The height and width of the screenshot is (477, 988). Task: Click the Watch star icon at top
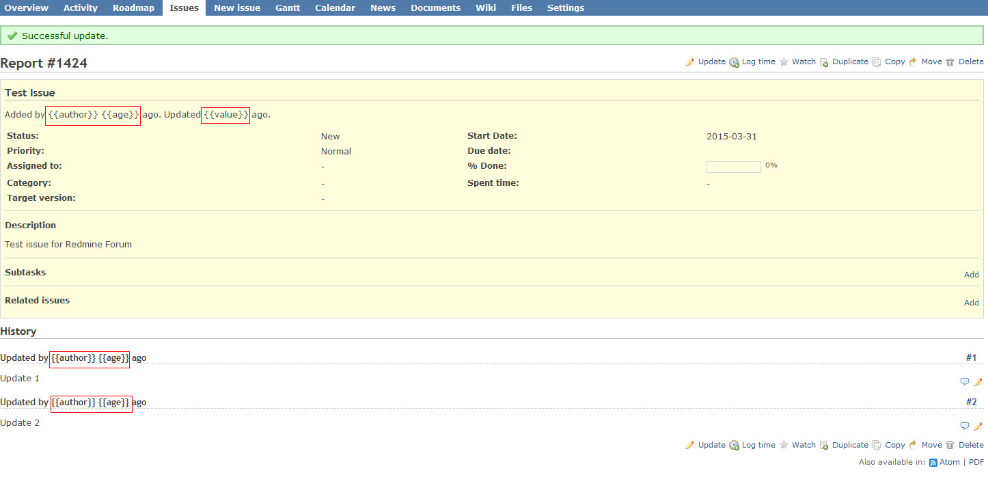(x=784, y=62)
